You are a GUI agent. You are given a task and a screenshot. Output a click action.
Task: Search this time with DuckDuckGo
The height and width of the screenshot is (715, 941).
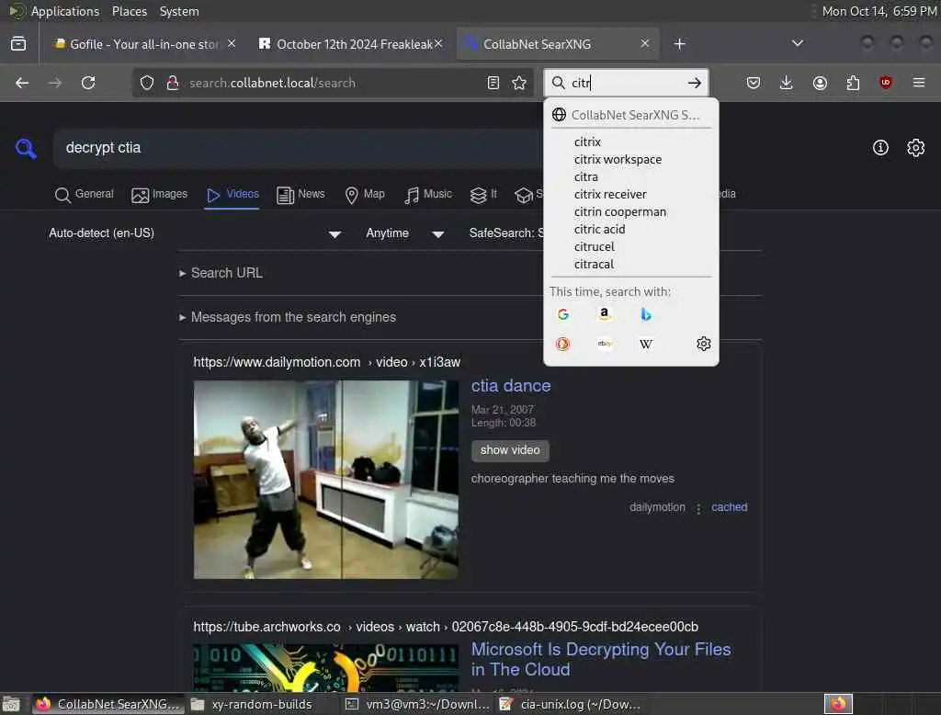[563, 344]
